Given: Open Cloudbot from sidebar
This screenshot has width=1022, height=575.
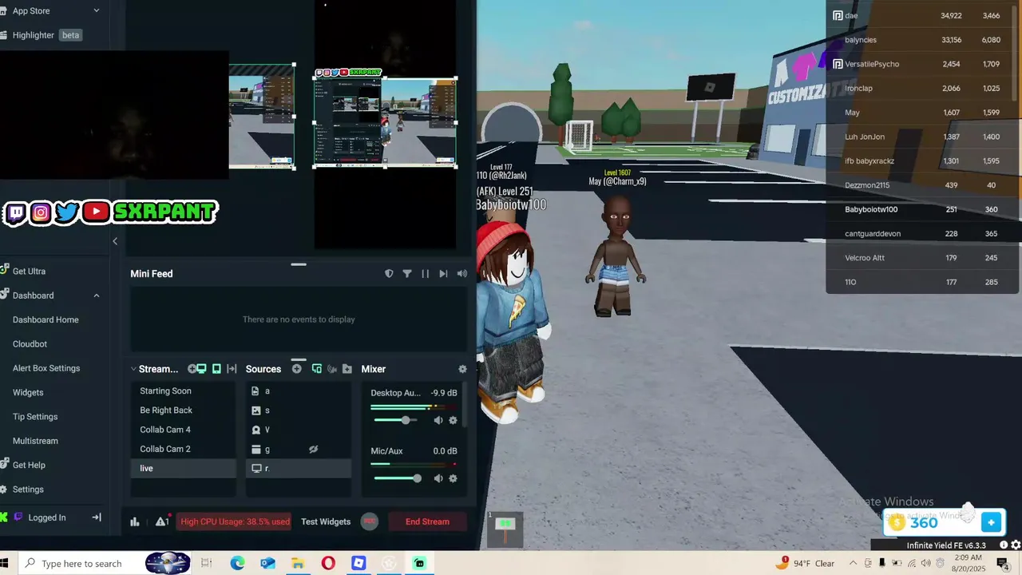Looking at the screenshot, I should pos(30,344).
